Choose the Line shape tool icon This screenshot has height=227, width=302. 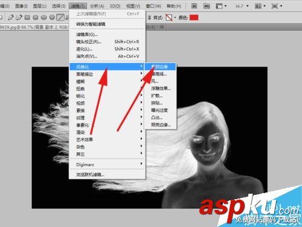(60, 18)
